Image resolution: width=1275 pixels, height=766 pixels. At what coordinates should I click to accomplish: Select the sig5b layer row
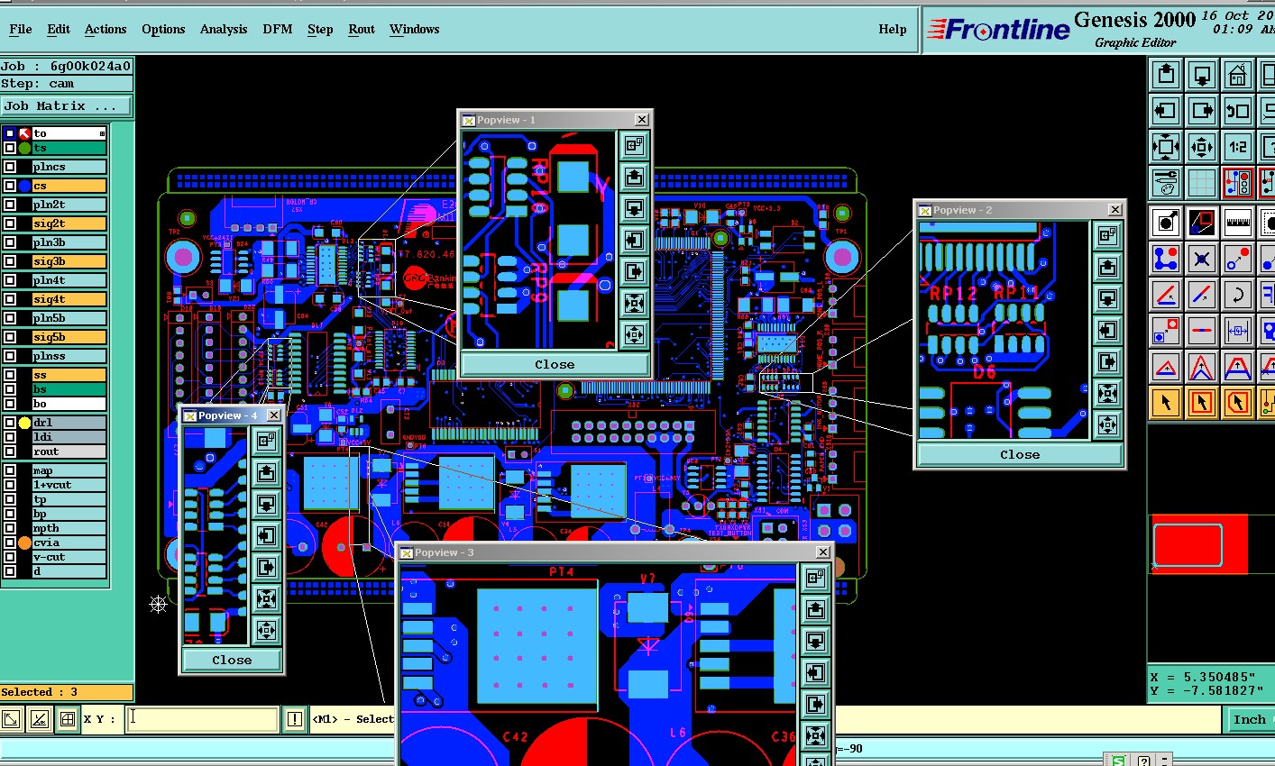69,337
